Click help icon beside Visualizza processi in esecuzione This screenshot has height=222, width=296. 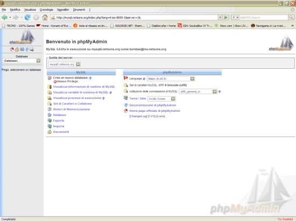click(x=103, y=98)
